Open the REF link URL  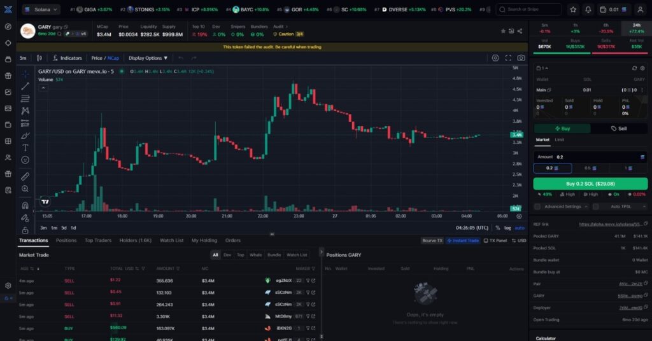click(610, 225)
